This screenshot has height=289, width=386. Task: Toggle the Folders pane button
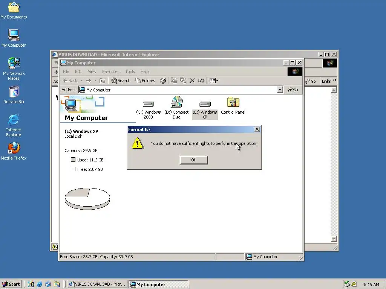[145, 81]
